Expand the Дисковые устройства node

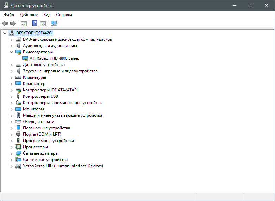point(12,65)
